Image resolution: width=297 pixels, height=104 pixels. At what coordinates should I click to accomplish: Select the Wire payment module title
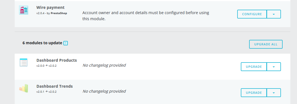click(x=50, y=7)
